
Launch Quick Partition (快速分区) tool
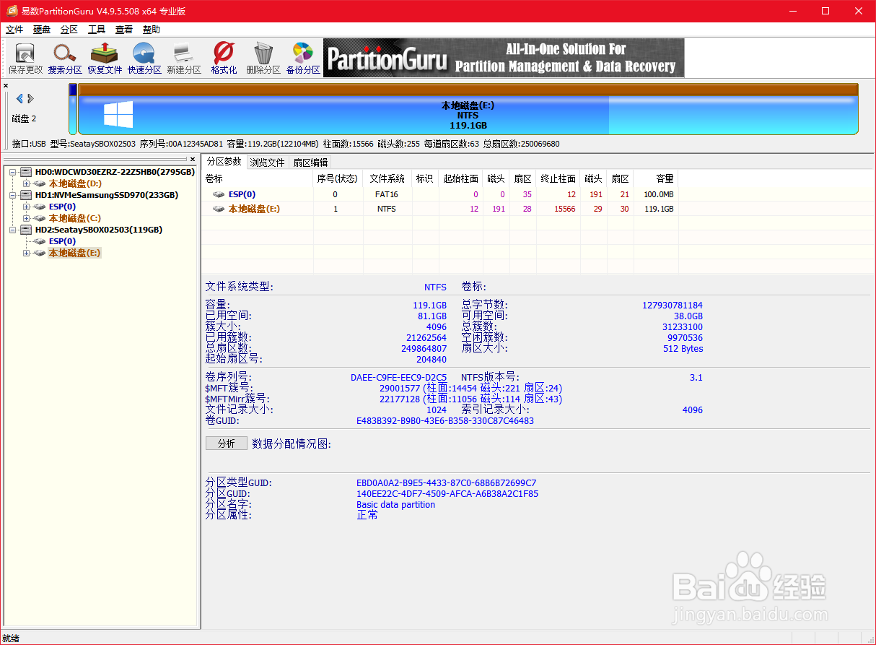(144, 59)
